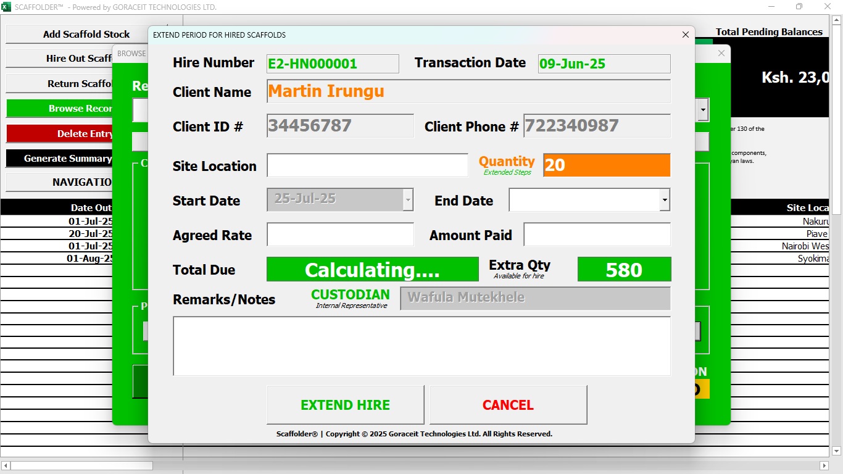The width and height of the screenshot is (843, 474).
Task: Select the orange Quantity field
Action: (606, 165)
